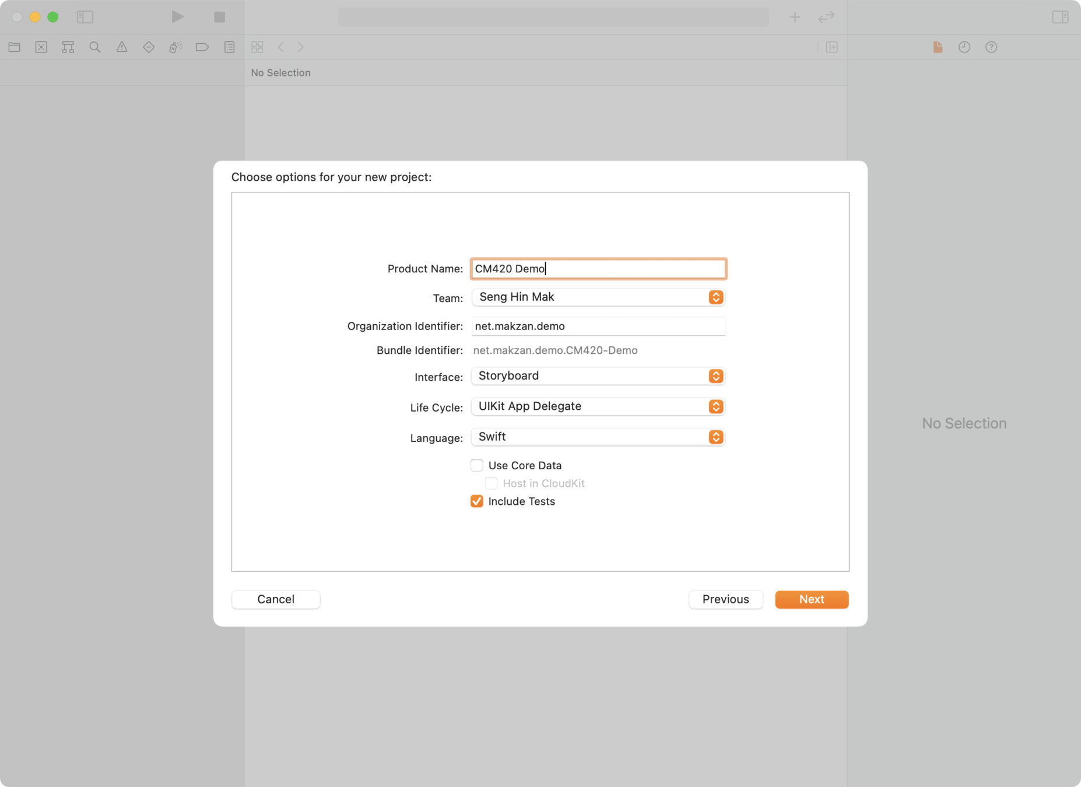1081x787 pixels.
Task: Open the History inspector clock icon
Action: pyautogui.click(x=964, y=47)
